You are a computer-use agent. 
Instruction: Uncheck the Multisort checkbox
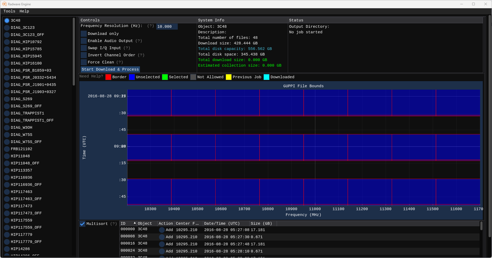point(83,224)
